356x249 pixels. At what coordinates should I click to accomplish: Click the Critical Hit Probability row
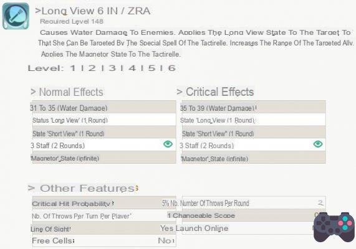[104, 203]
